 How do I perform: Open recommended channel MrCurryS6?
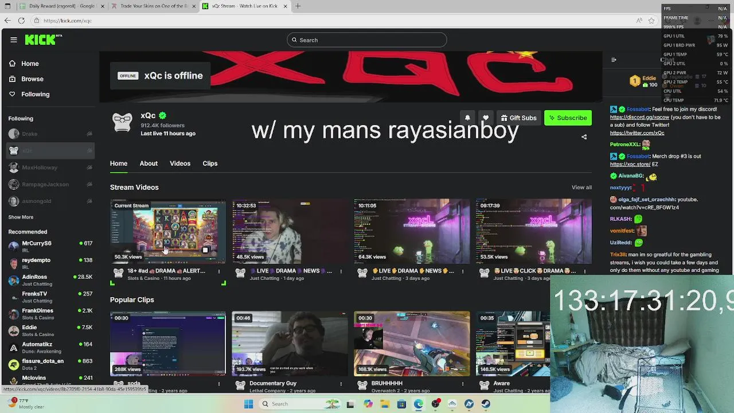[x=50, y=247]
